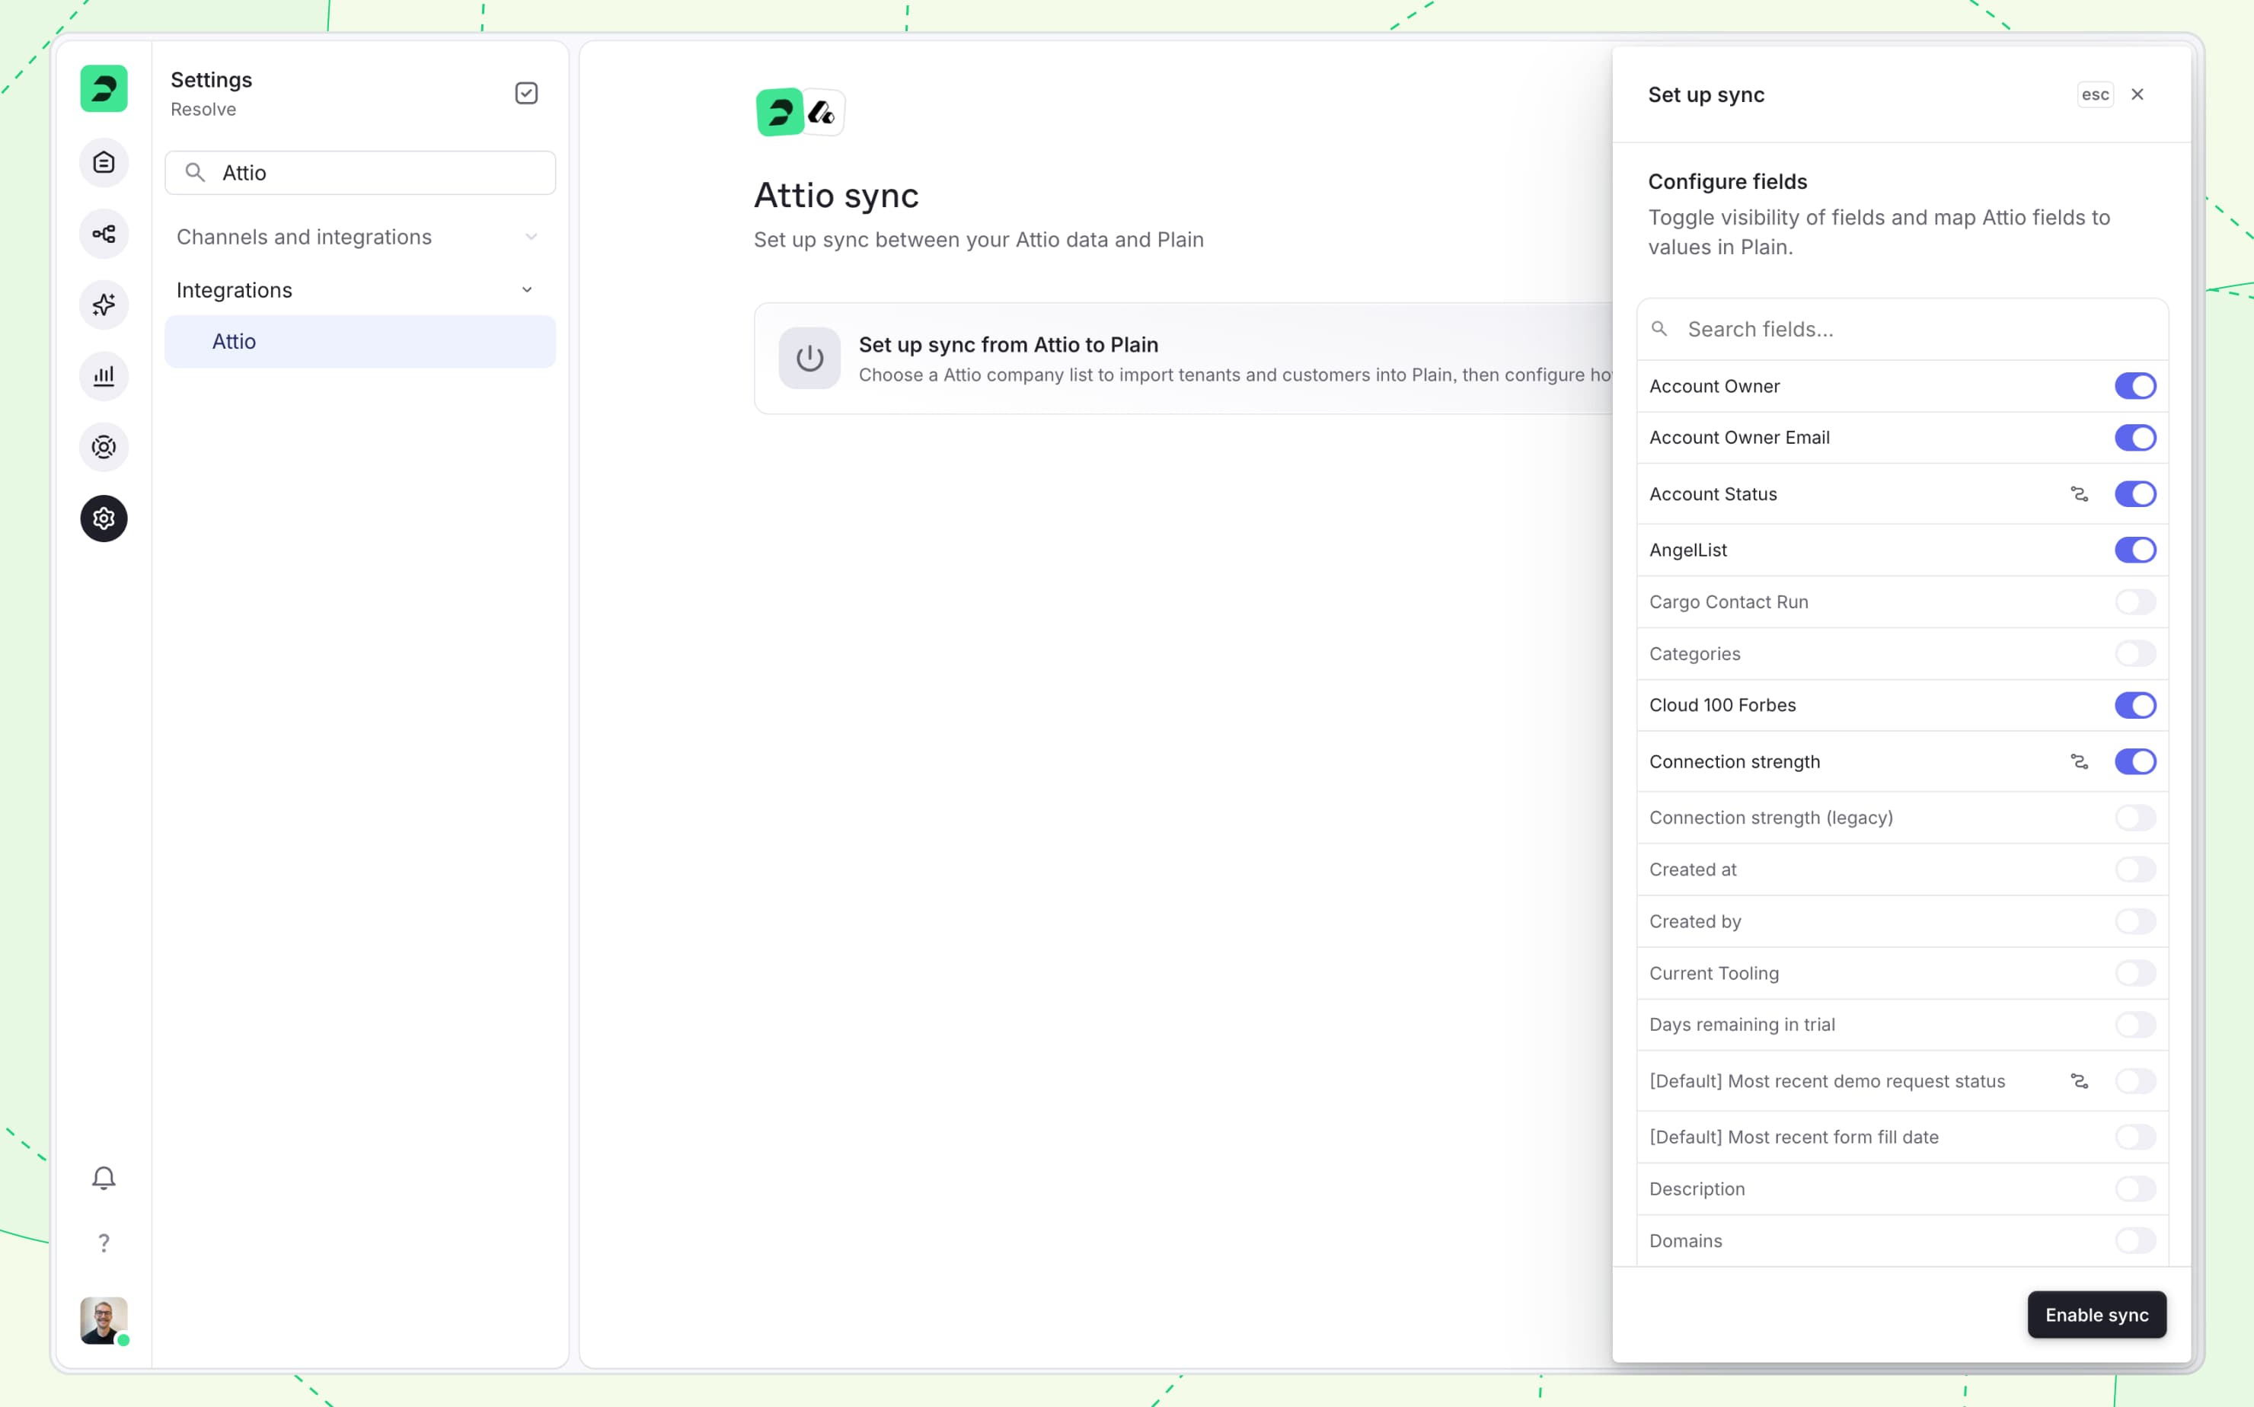Click the question mark help icon
Image resolution: width=2254 pixels, height=1407 pixels.
tap(104, 1243)
